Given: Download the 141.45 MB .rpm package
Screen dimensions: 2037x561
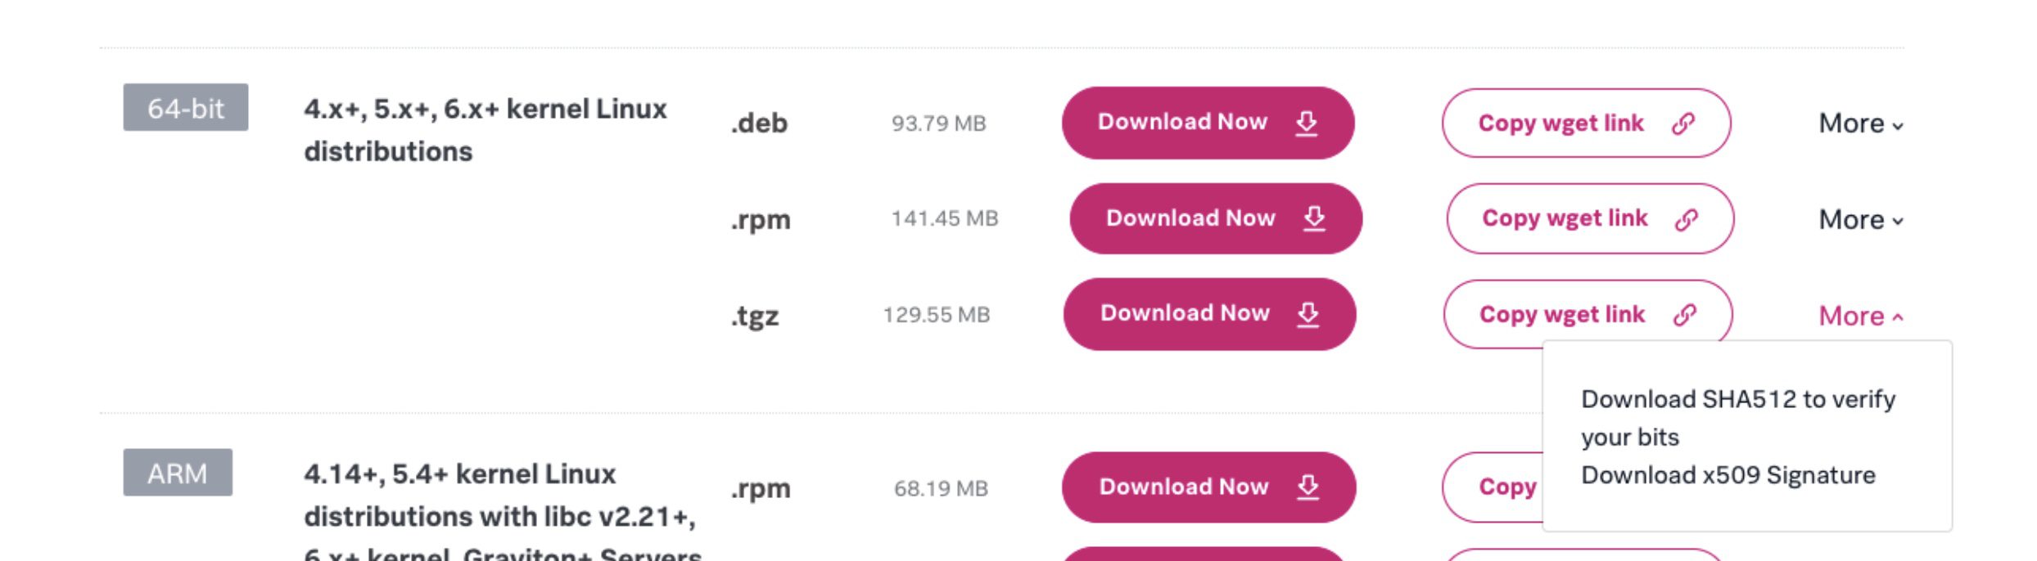Looking at the screenshot, I should [1217, 218].
